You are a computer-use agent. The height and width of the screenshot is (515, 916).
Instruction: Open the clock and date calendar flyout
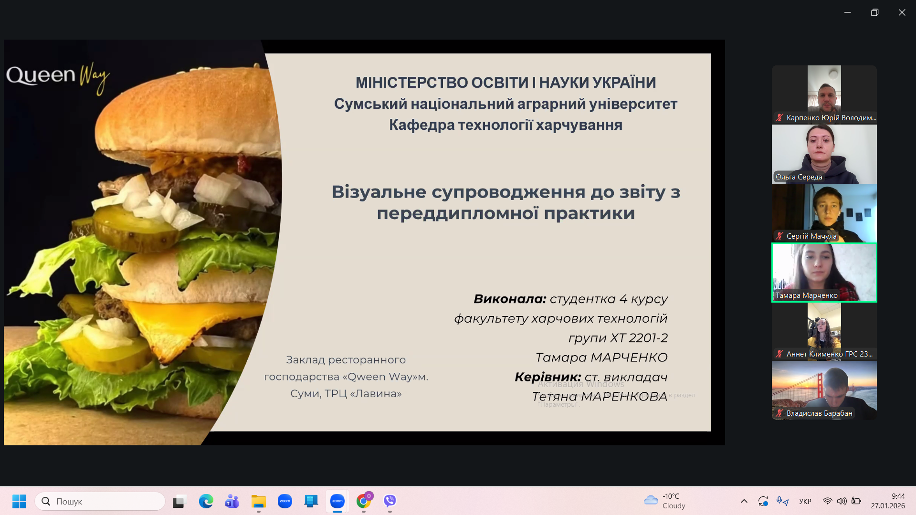click(x=887, y=501)
